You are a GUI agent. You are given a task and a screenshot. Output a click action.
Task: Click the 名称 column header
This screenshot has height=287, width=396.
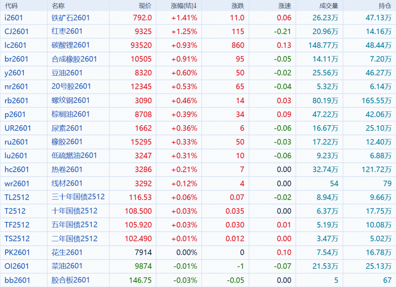click(x=58, y=6)
